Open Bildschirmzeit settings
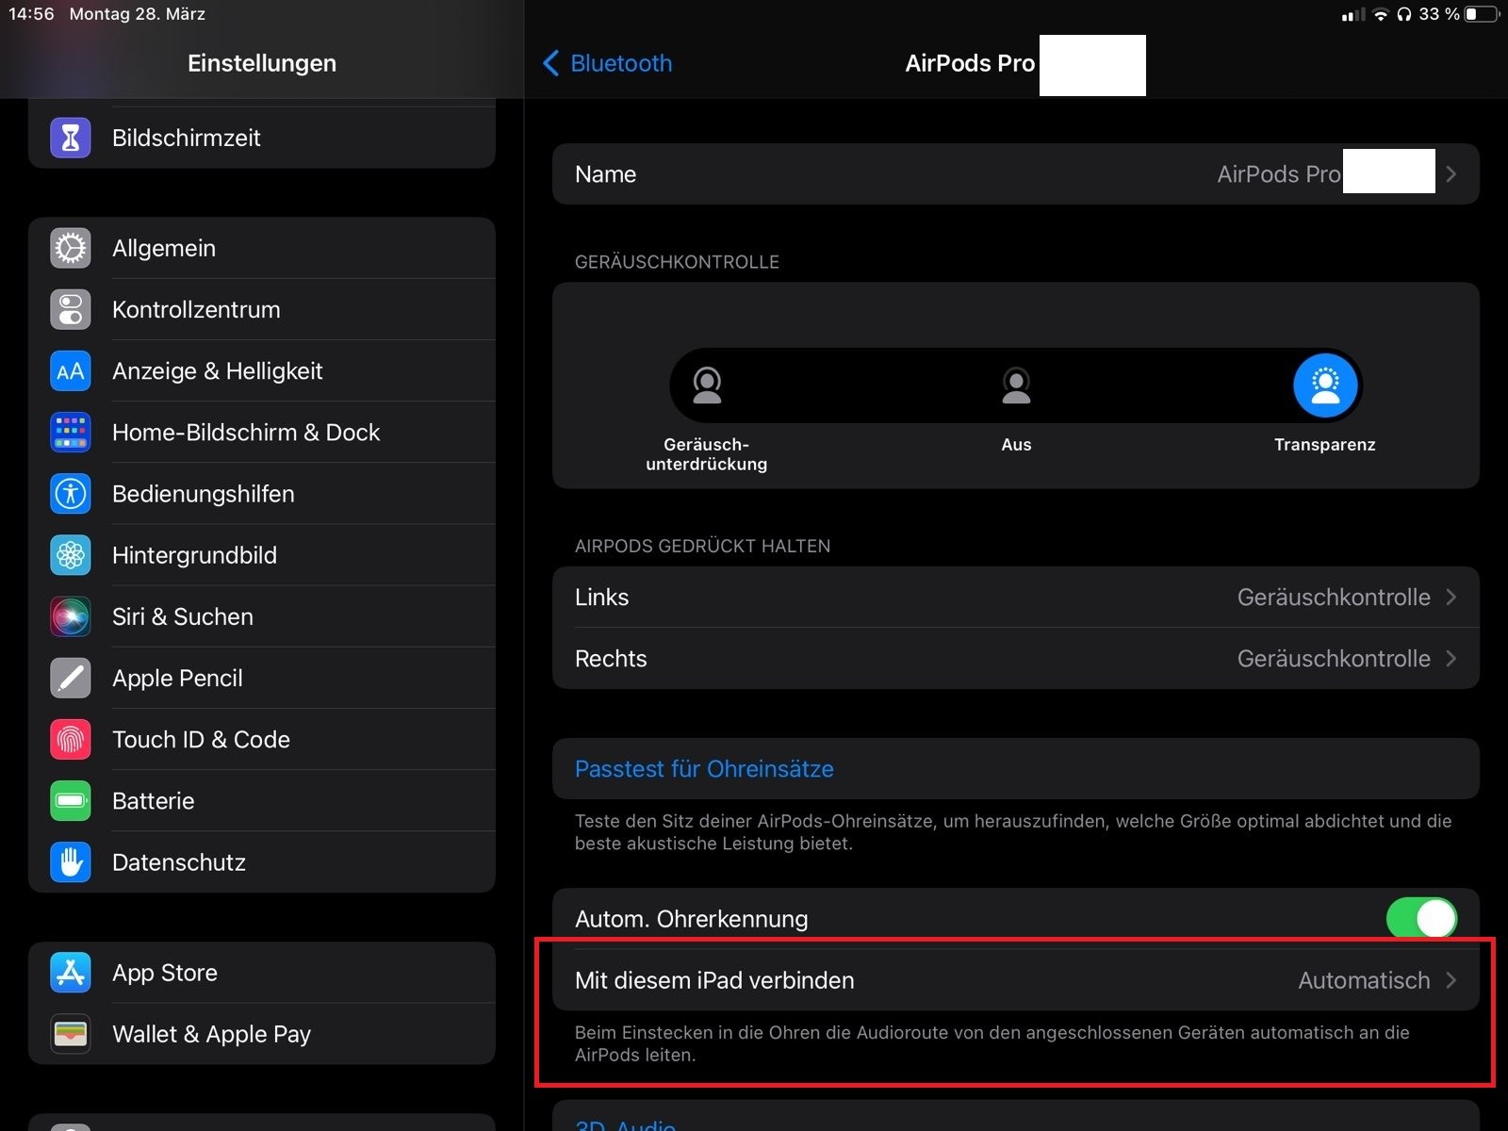The width and height of the screenshot is (1508, 1131). (x=262, y=138)
